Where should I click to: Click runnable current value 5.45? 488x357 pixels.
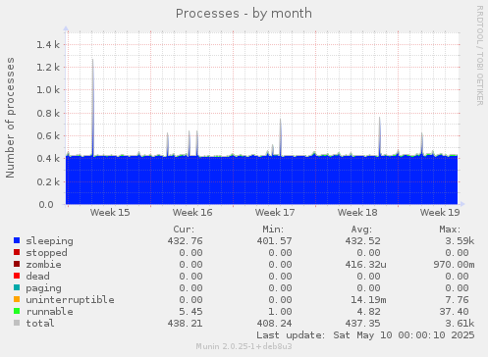(190, 312)
